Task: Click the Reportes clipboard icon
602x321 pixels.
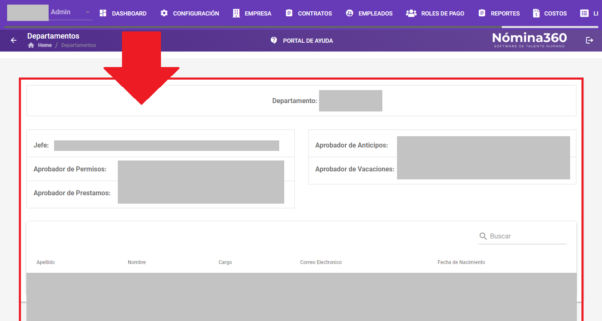Action: 482,13
